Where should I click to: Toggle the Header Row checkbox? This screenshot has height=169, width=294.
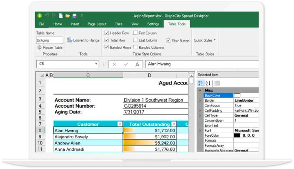(107, 33)
